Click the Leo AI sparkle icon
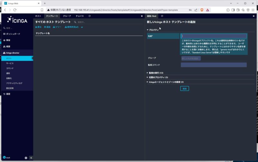This screenshot has width=258, height=162. pyautogui.click(x=243, y=10)
